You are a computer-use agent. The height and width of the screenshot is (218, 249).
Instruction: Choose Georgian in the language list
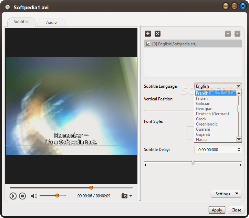[x=215, y=109]
